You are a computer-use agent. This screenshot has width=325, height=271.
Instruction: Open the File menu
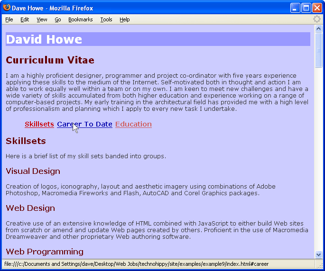tap(9, 19)
